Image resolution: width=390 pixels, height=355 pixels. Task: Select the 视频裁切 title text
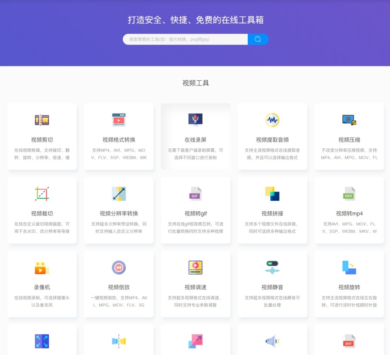tap(42, 214)
